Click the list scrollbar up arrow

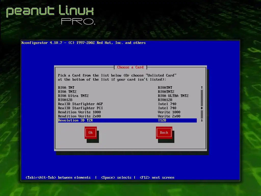(x=202, y=88)
